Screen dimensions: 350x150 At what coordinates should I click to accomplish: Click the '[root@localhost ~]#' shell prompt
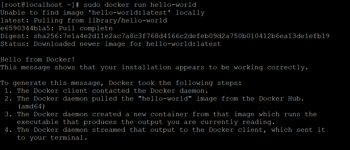coord(40,5)
